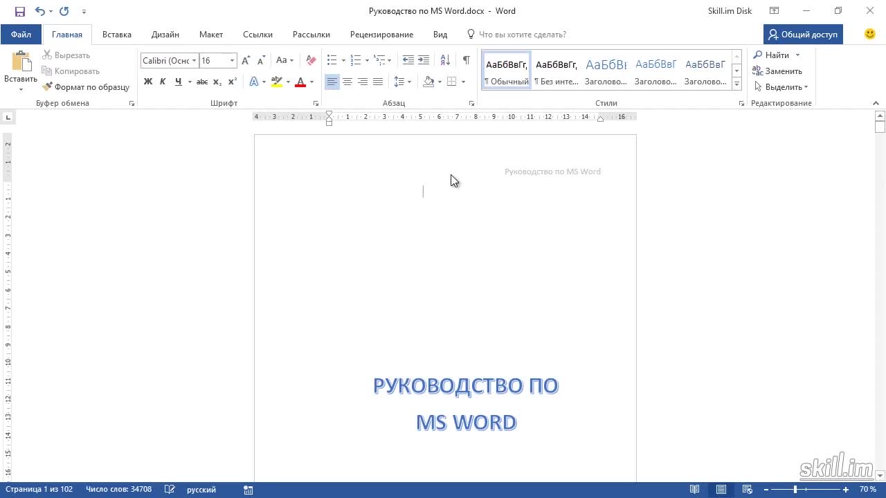Expand the styles gallery
886x498 pixels.
click(736, 84)
